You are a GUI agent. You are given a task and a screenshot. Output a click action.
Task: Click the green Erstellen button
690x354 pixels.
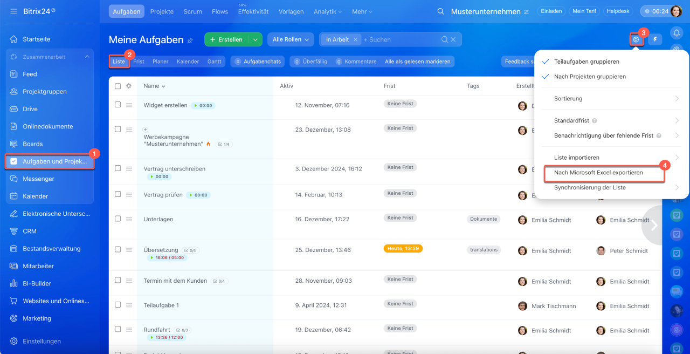click(x=226, y=39)
